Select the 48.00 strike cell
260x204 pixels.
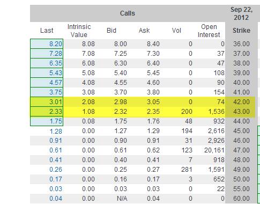(241, 160)
